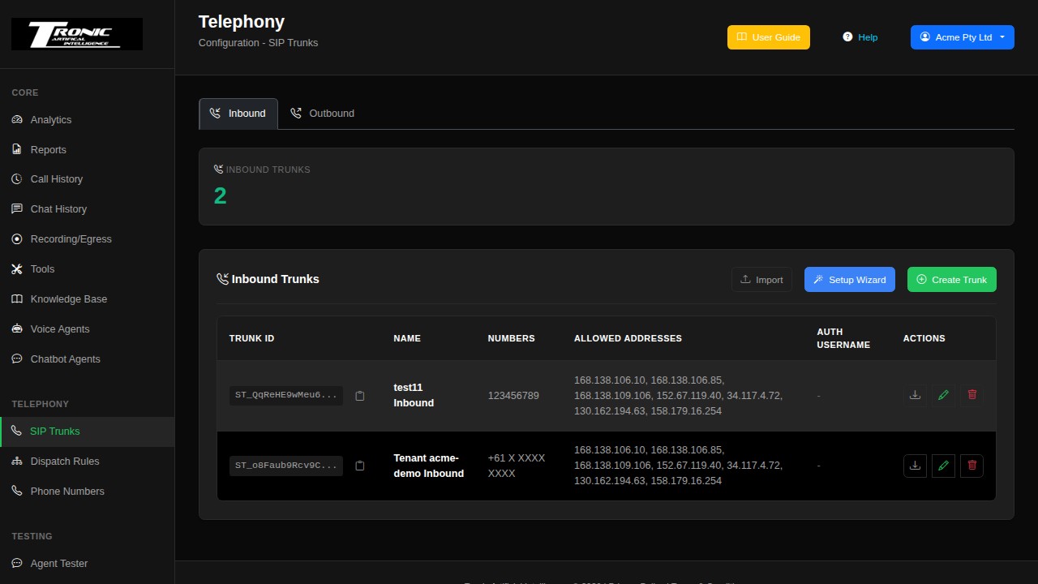Click the Trunk ID column header

coord(251,338)
